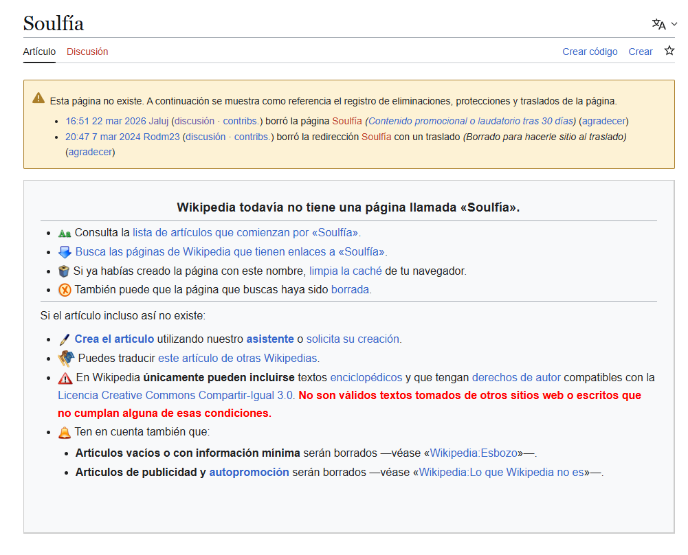This screenshot has width=688, height=555.
Task: Click the Crear tab
Action: click(640, 52)
